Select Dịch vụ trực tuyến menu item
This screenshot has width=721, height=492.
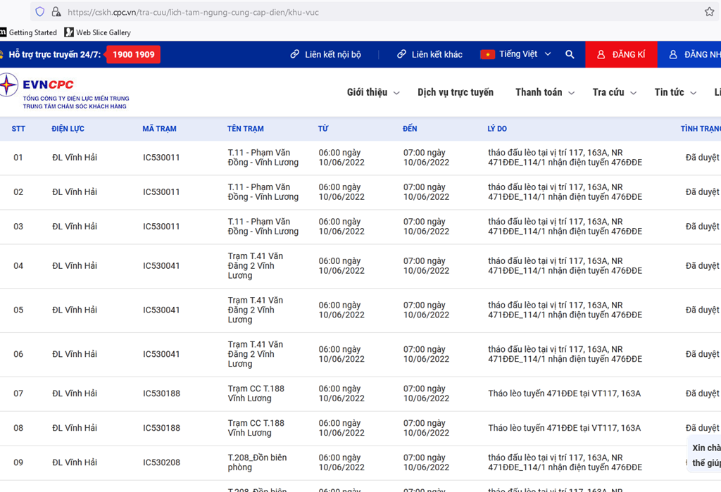point(456,92)
